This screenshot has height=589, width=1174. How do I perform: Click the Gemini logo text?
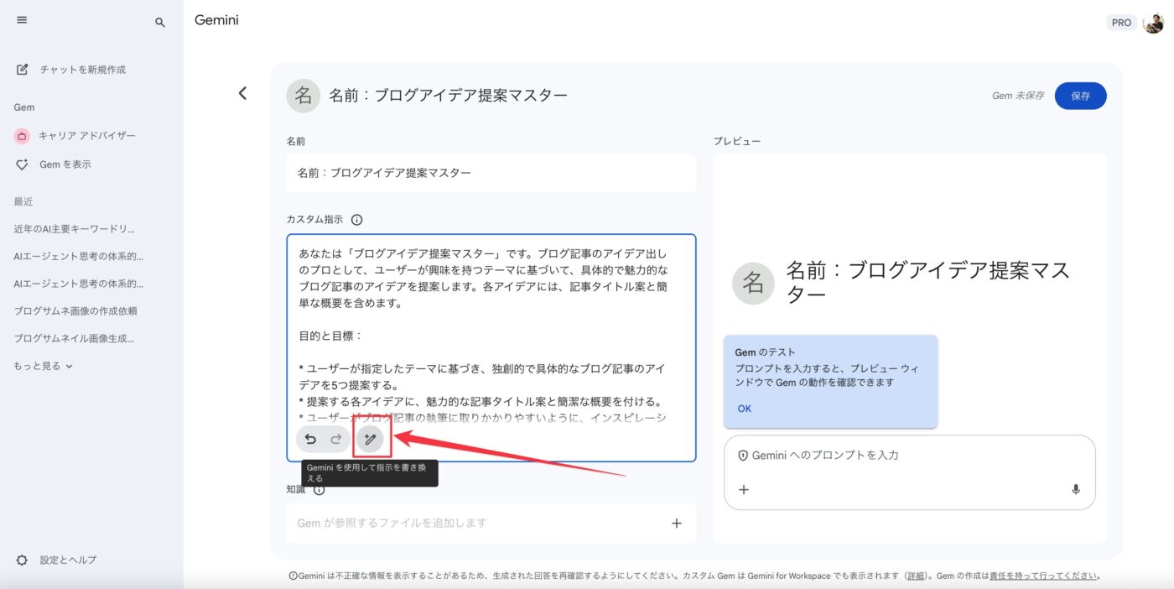(x=216, y=20)
